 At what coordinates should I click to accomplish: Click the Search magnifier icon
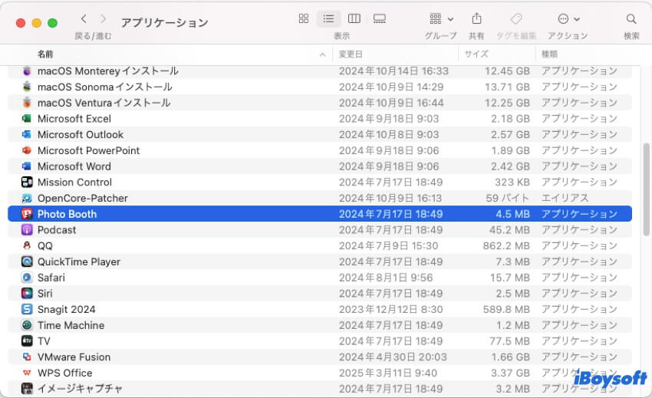631,18
